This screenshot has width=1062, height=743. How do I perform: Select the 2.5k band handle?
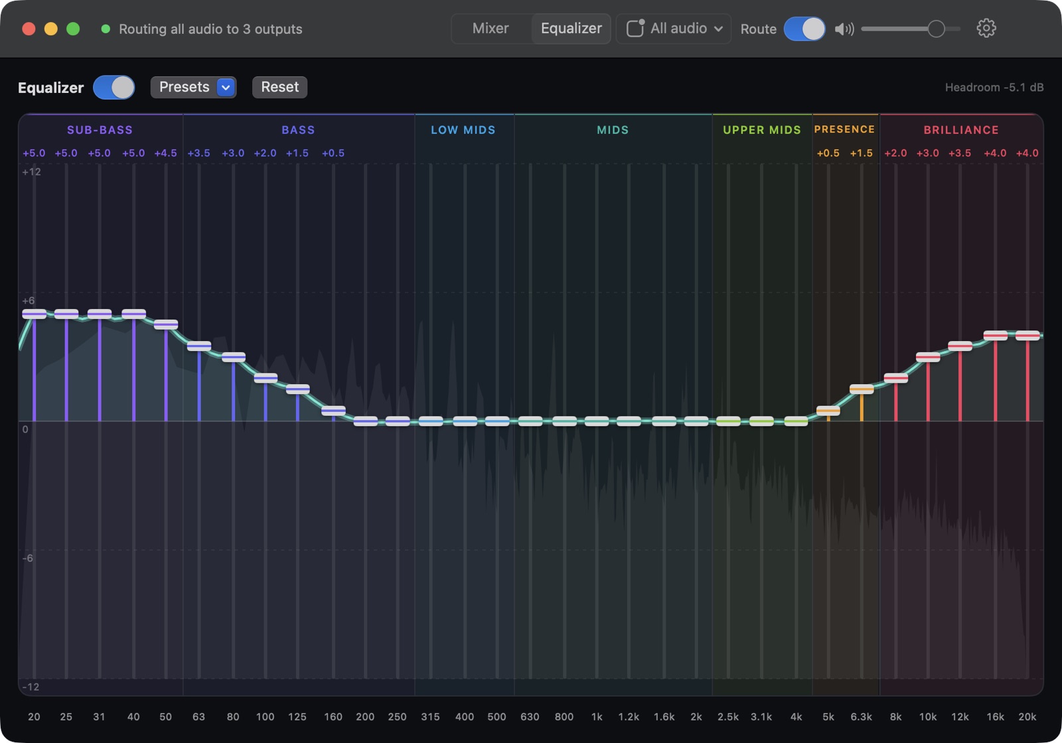point(728,421)
